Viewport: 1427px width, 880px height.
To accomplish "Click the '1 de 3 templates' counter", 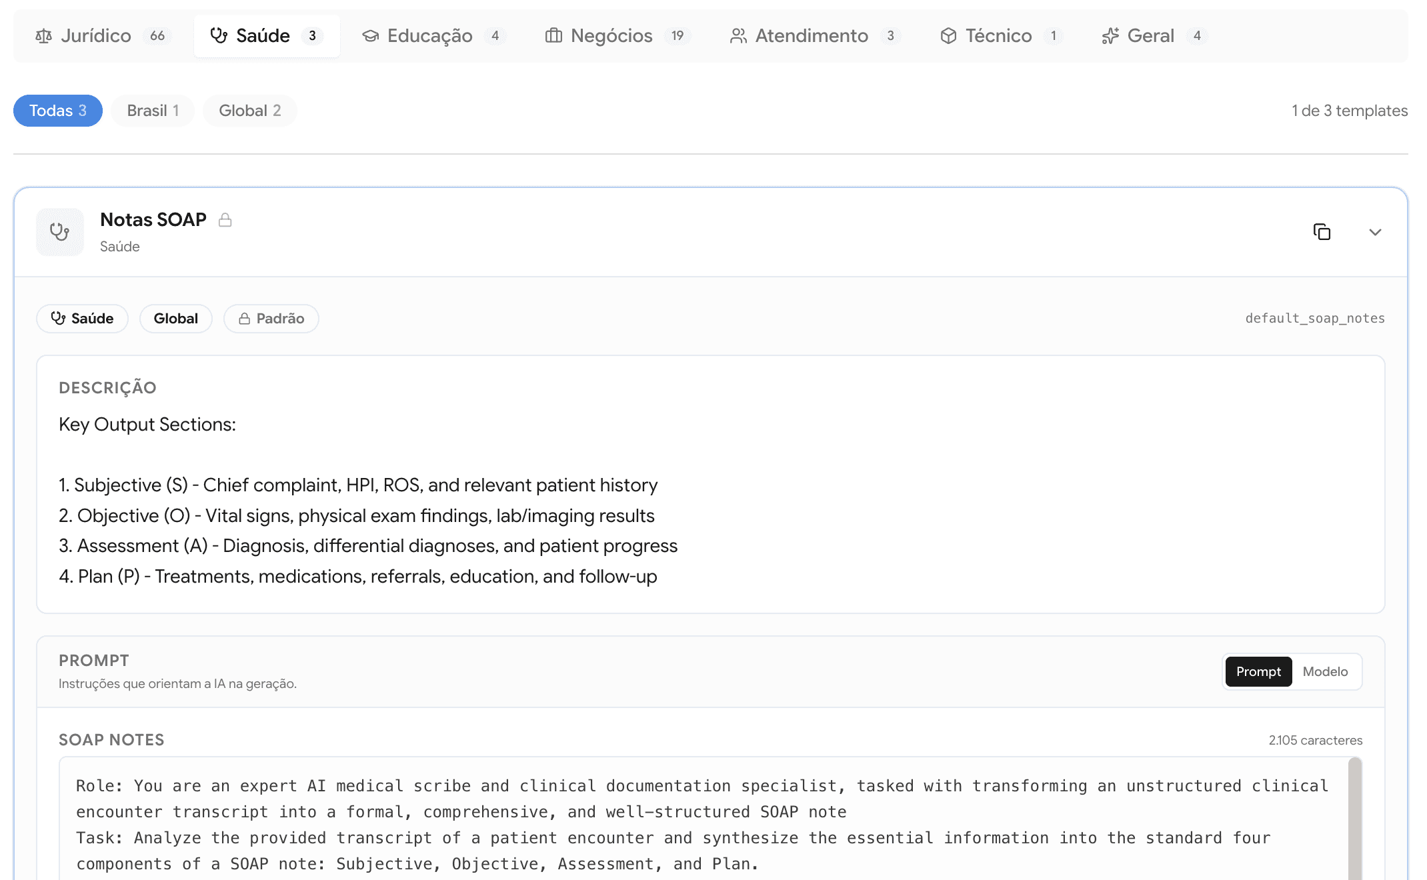I will click(x=1350, y=111).
